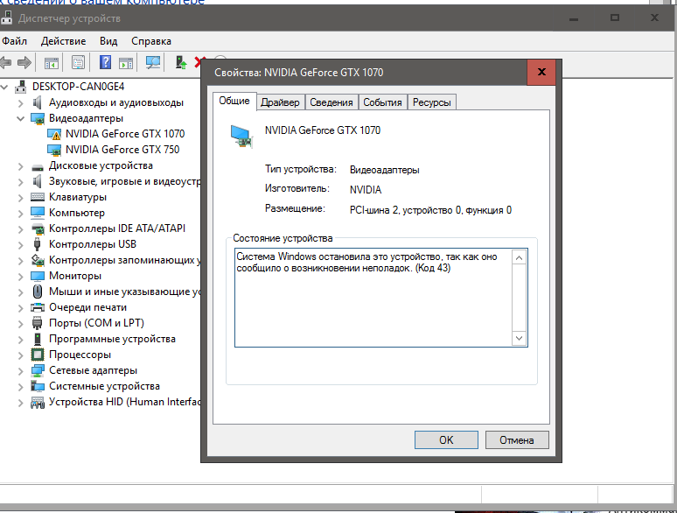677x513 pixels.
Task: Click the Контроллеры USB plug icon
Action: 37,244
